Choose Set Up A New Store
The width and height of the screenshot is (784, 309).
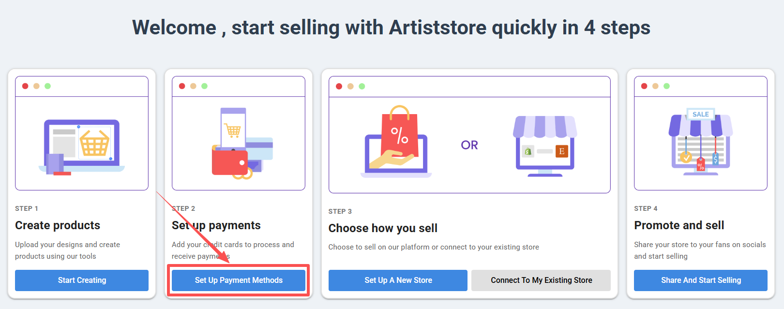point(398,280)
